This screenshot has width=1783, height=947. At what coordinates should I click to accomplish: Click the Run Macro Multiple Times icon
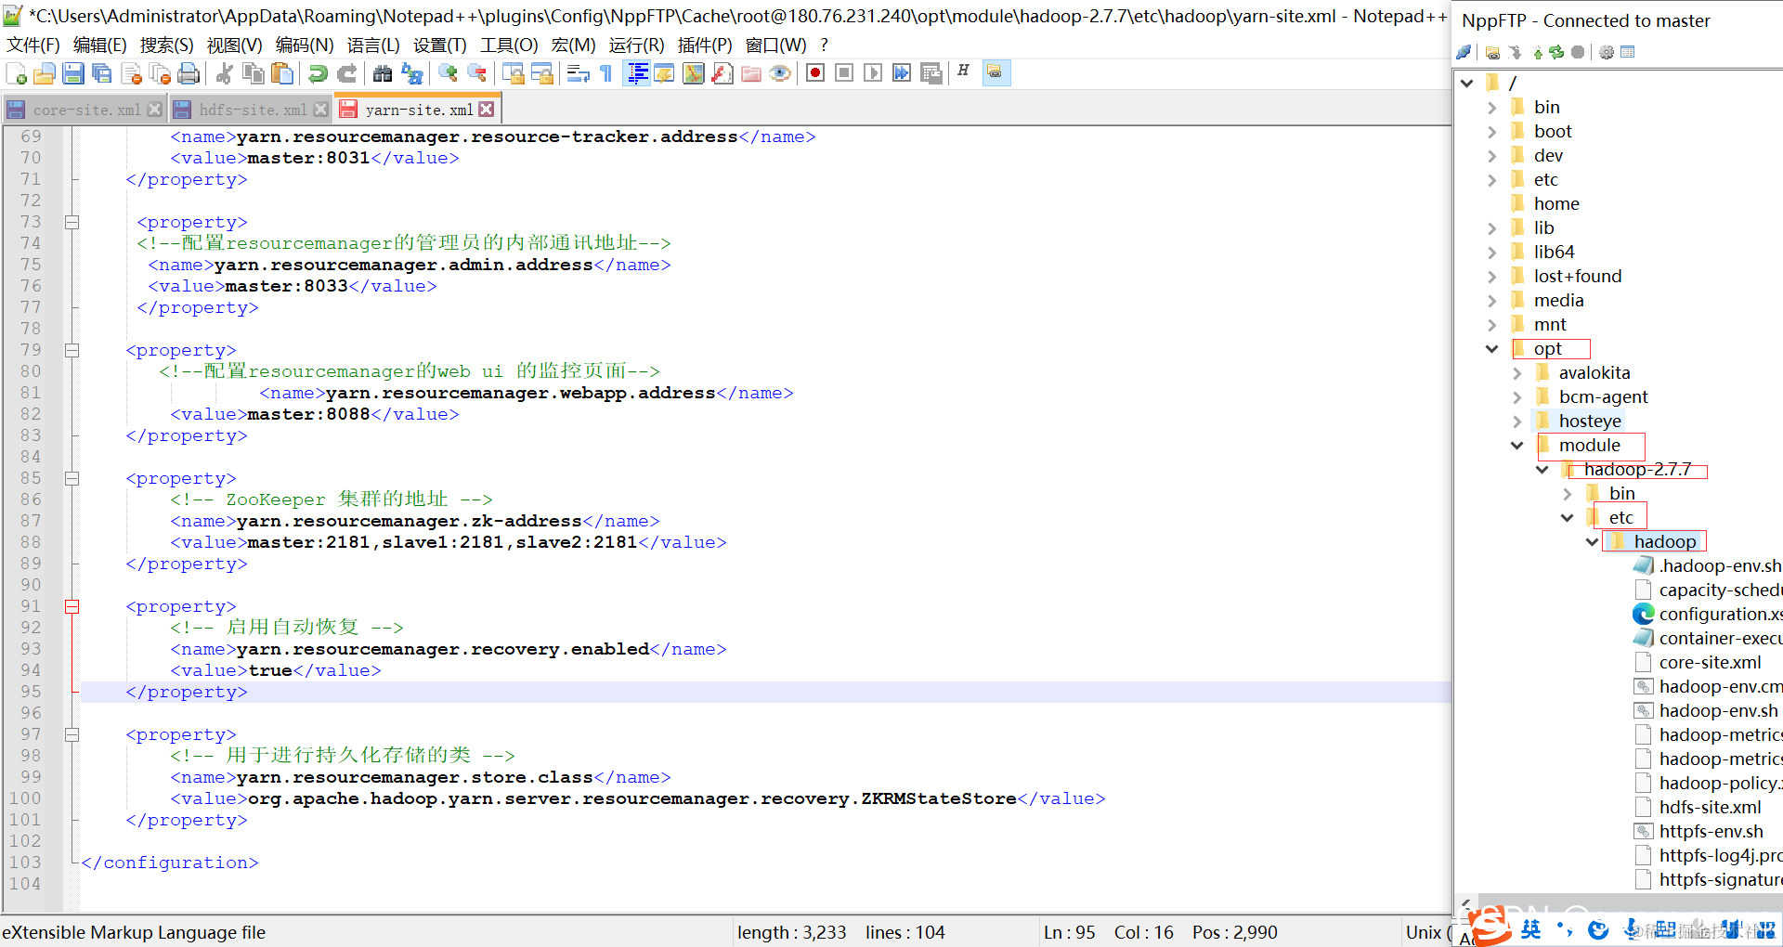pyautogui.click(x=902, y=73)
